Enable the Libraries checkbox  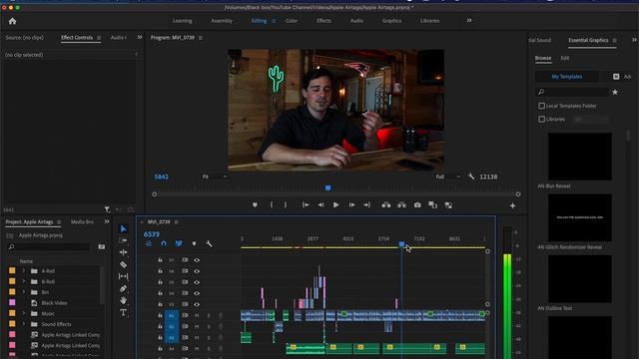pyautogui.click(x=541, y=120)
